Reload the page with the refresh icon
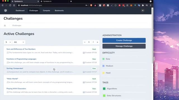This screenshot has width=179, height=100. pyautogui.click(x=10, y=5)
